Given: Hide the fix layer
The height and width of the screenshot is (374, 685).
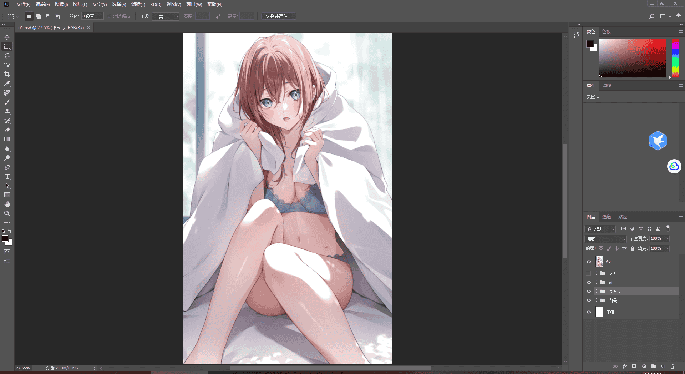Looking at the screenshot, I should tap(589, 262).
